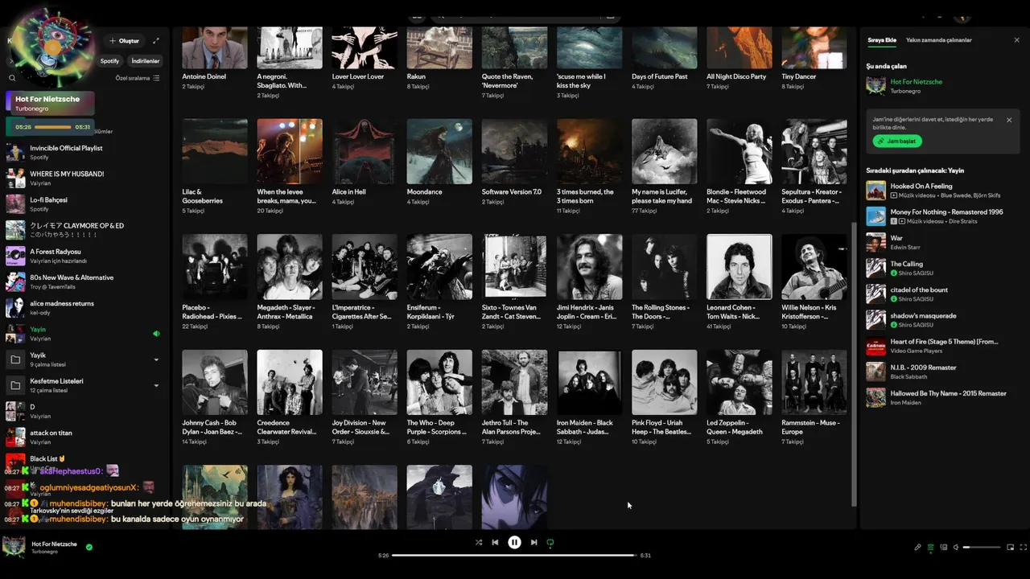Open the Moondance playlist cover
Image resolution: width=1030 pixels, height=579 pixels.
tap(439, 151)
